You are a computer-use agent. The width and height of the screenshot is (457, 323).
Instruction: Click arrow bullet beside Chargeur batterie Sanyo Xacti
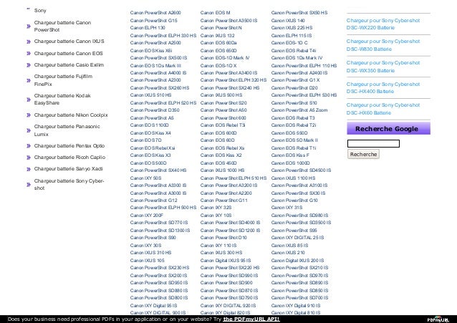tap(29, 169)
